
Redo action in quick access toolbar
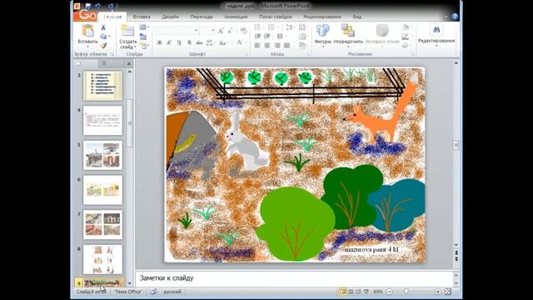click(x=111, y=6)
